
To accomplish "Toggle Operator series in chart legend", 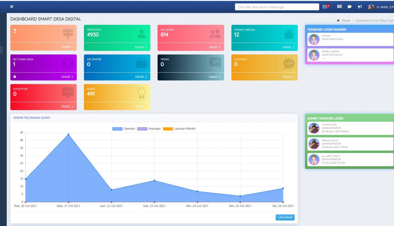I will point(124,129).
